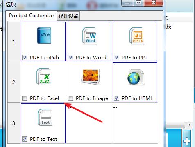Click the PDF to ePub label
The height and width of the screenshot is (147, 195).
44,58
